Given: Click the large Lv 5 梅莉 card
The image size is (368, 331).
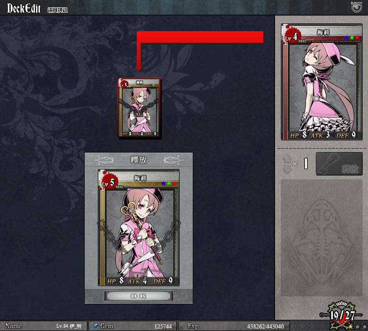Looking at the screenshot, I should [x=139, y=228].
